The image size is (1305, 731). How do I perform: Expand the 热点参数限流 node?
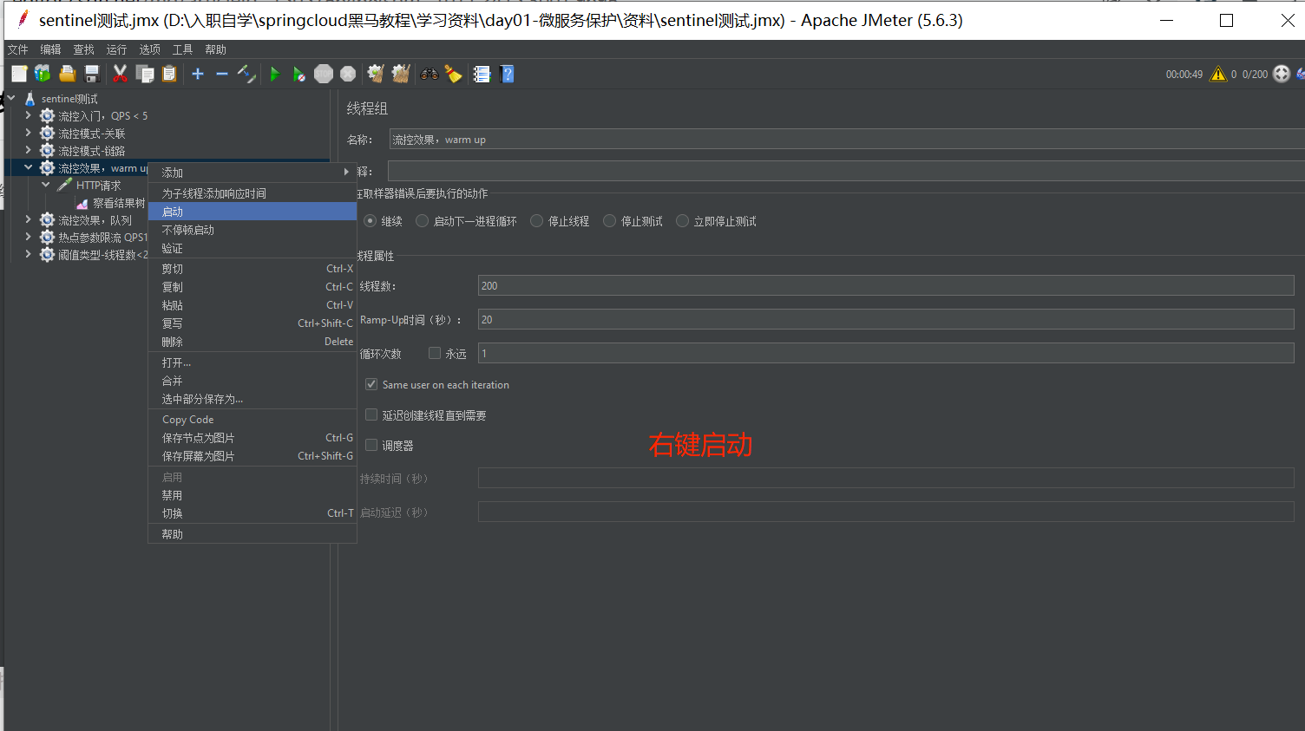(x=29, y=237)
